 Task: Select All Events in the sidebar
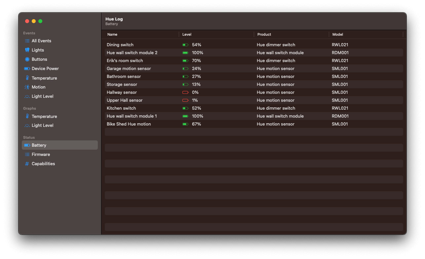41,41
